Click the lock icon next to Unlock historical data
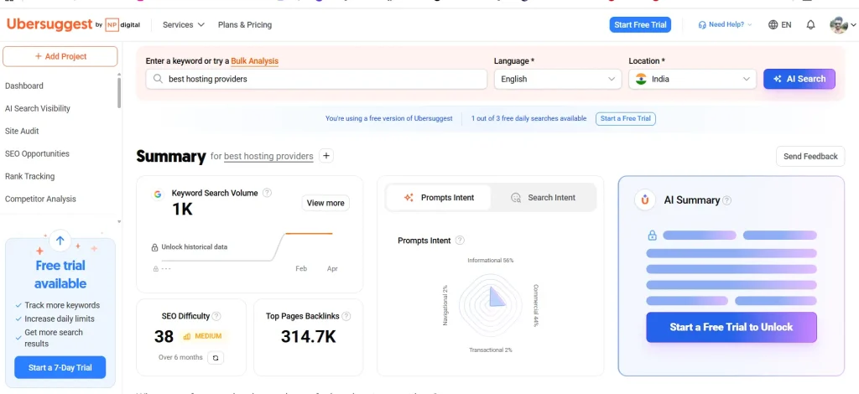 pyautogui.click(x=155, y=247)
